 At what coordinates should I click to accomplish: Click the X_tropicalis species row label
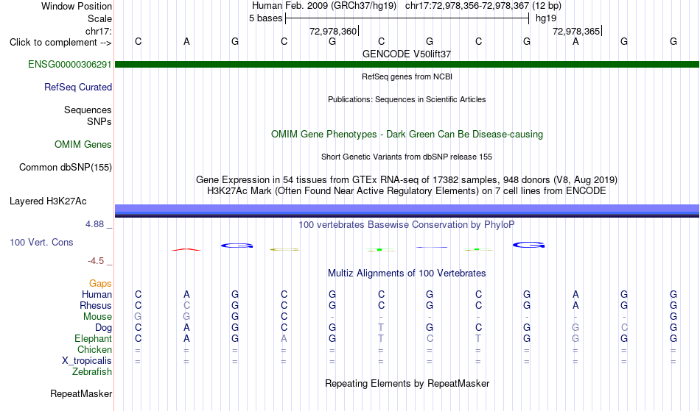(x=87, y=361)
